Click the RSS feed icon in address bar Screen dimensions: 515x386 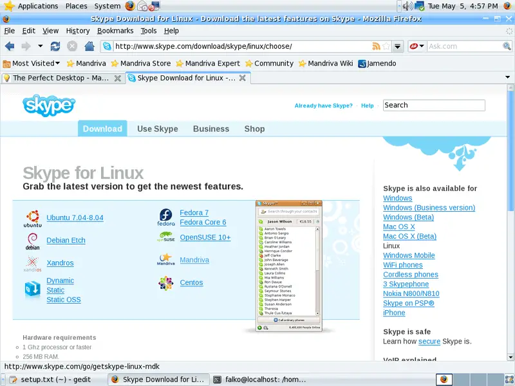pyautogui.click(x=376, y=46)
